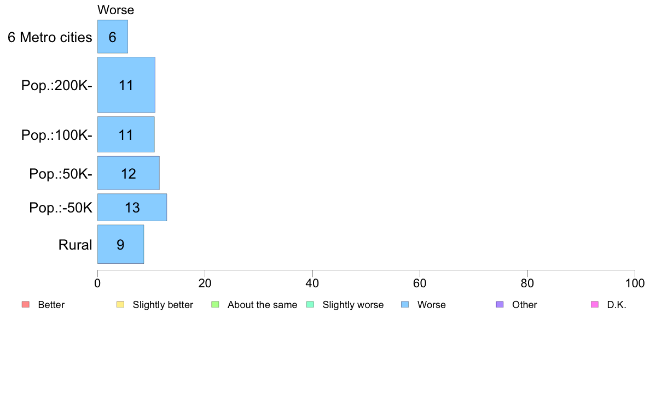Click the Pop.:100K- bar
This screenshot has width=650, height=402.
point(126,134)
